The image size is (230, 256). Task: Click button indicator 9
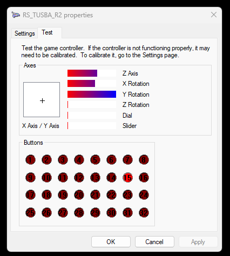click(x=30, y=178)
